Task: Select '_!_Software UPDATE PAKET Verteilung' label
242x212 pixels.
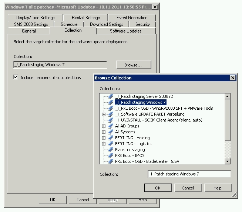Action: coord(150,114)
